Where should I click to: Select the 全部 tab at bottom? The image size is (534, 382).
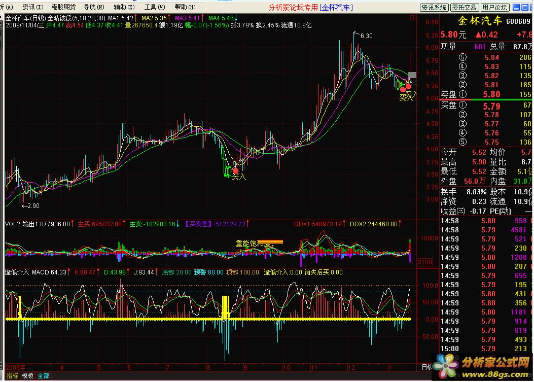point(43,375)
